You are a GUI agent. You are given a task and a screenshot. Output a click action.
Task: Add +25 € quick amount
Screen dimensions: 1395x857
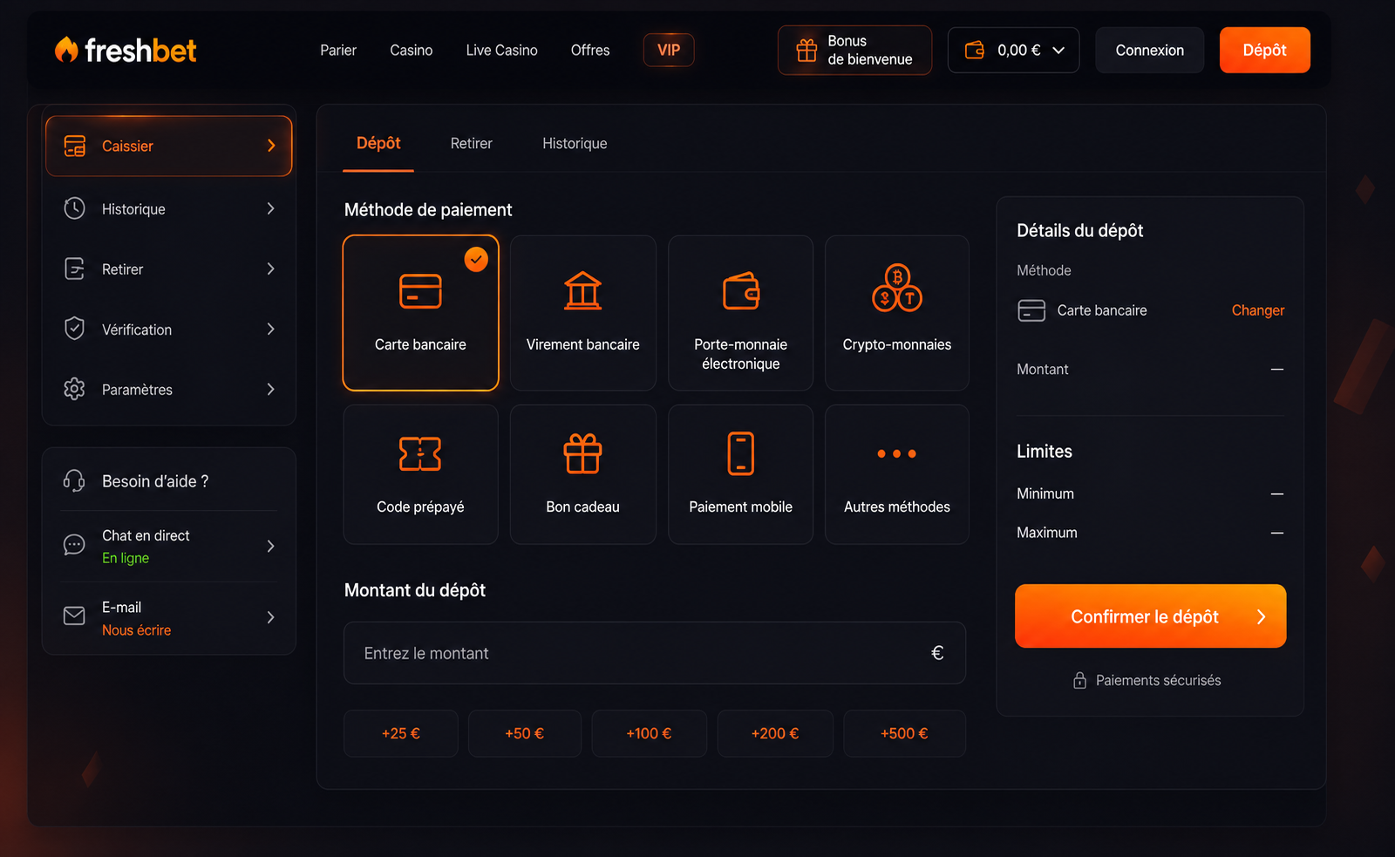400,733
